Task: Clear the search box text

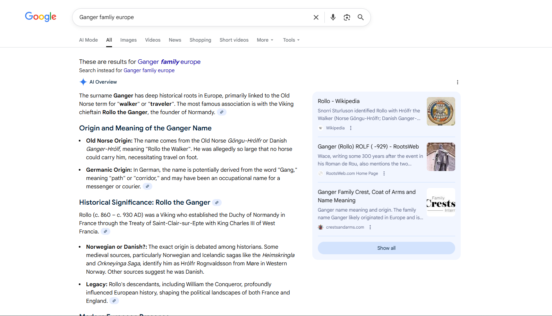Action: (316, 17)
